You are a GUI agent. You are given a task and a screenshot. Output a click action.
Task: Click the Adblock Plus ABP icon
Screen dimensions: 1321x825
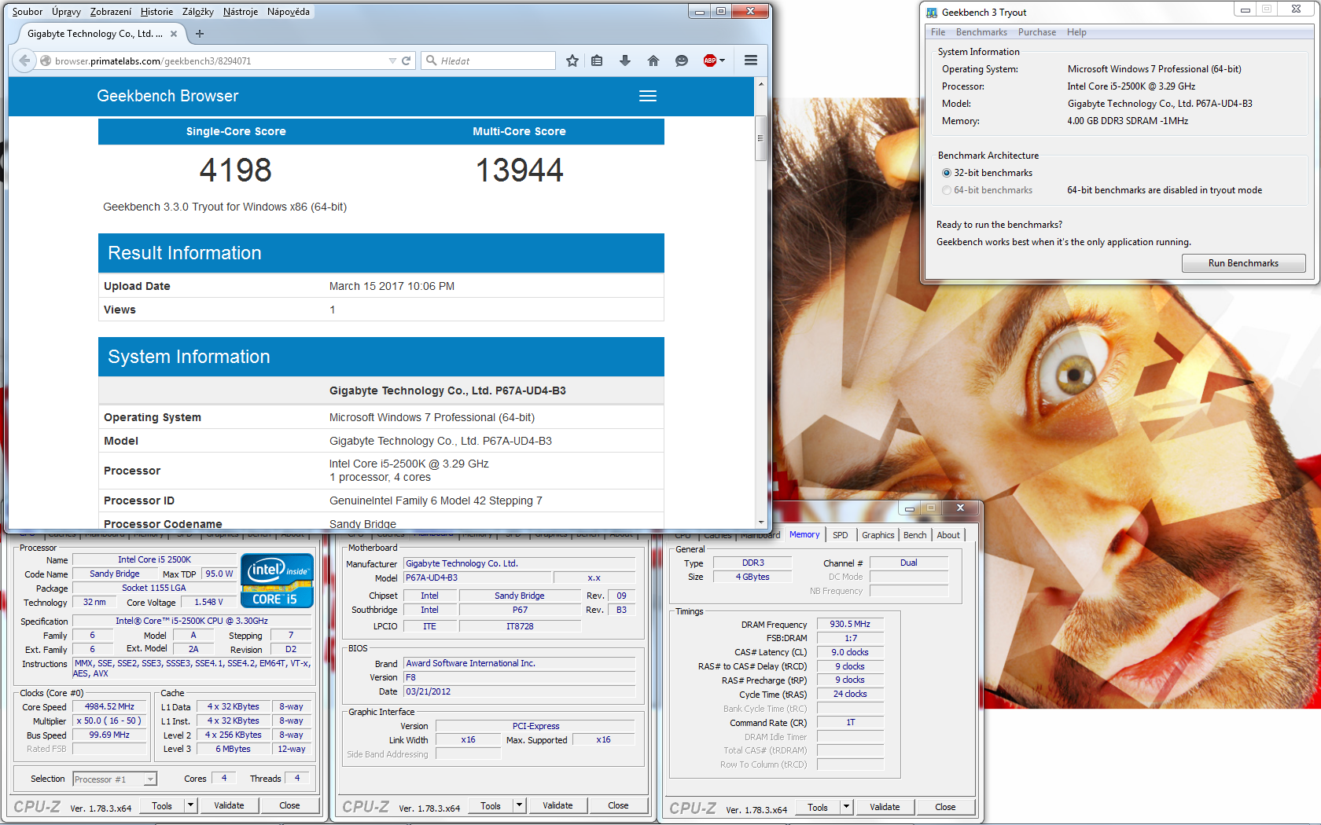(709, 60)
